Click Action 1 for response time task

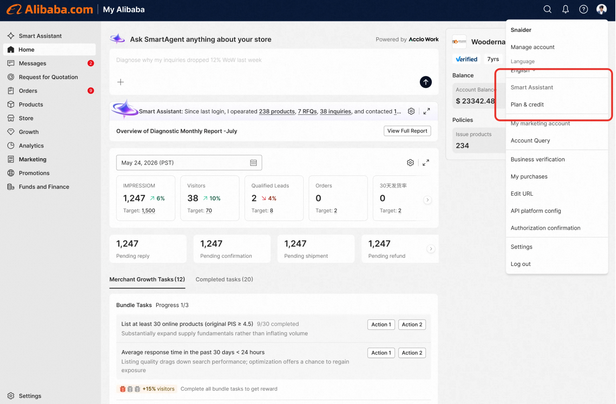coord(381,353)
